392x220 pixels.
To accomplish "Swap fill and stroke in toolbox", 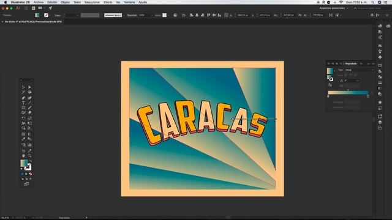I will 31,161.
